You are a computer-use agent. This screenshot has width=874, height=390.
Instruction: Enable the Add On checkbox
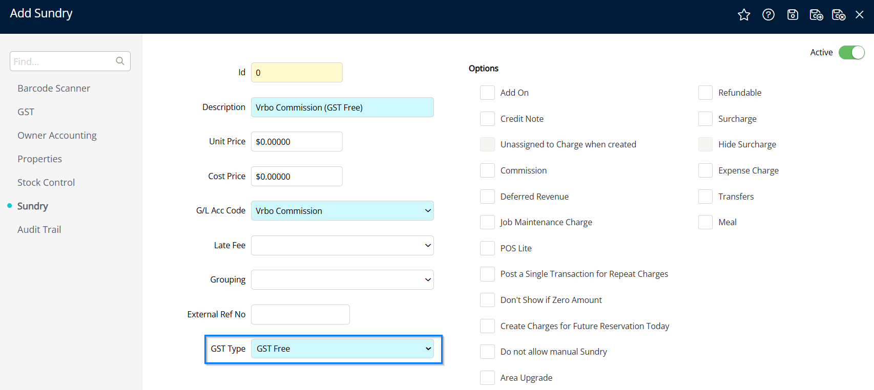tap(487, 93)
